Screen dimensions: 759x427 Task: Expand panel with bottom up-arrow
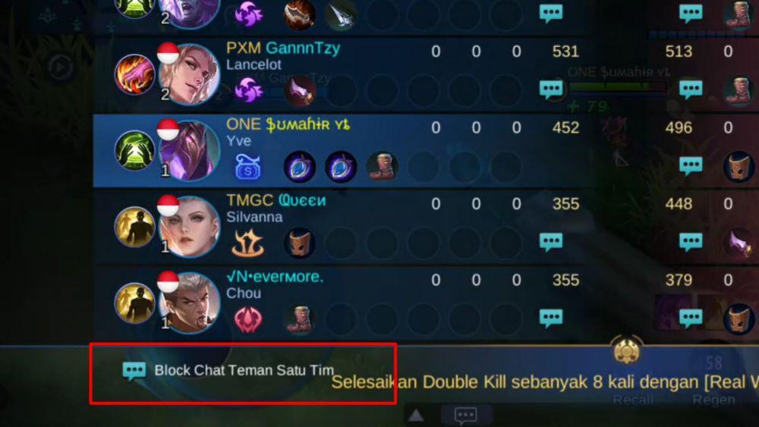pyautogui.click(x=416, y=416)
